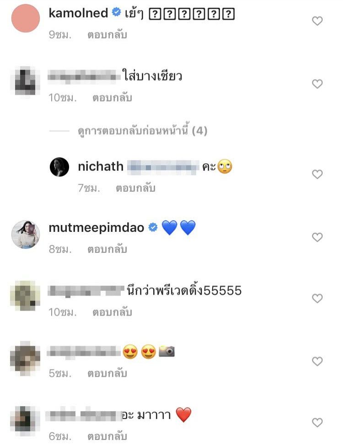
Task: Tap ตอบกลับ under mutmeepimdao's comment
Action: (107, 249)
